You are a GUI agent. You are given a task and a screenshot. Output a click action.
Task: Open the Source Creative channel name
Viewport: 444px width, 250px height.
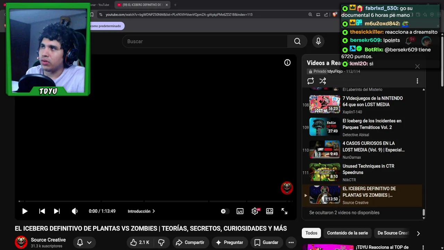48,240
